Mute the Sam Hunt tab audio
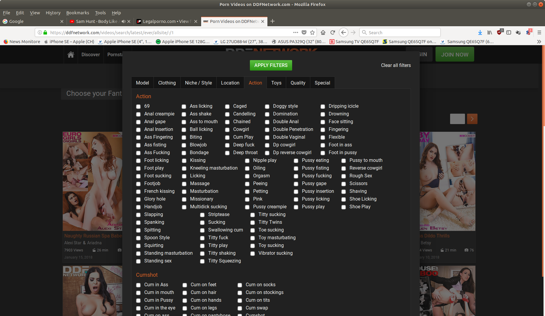 tap(123, 21)
